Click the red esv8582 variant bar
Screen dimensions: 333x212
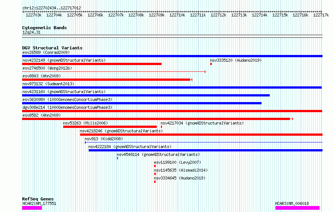(x=158, y=119)
